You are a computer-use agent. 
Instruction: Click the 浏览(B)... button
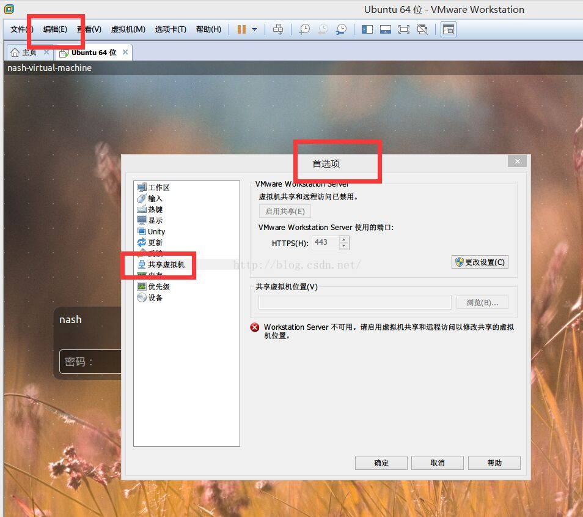[482, 303]
